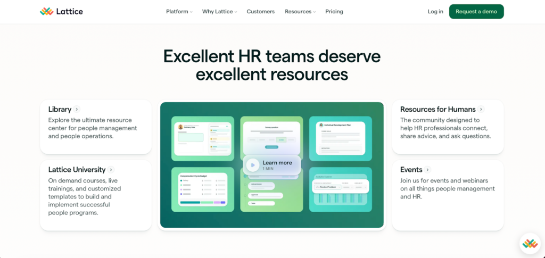The width and height of the screenshot is (545, 258).
Task: Click the Request a demo button
Action: [476, 12]
